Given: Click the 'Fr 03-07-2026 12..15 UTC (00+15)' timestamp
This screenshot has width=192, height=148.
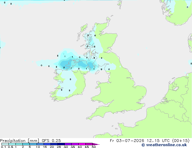Looking at the screenshot, I should [x=150, y=141].
